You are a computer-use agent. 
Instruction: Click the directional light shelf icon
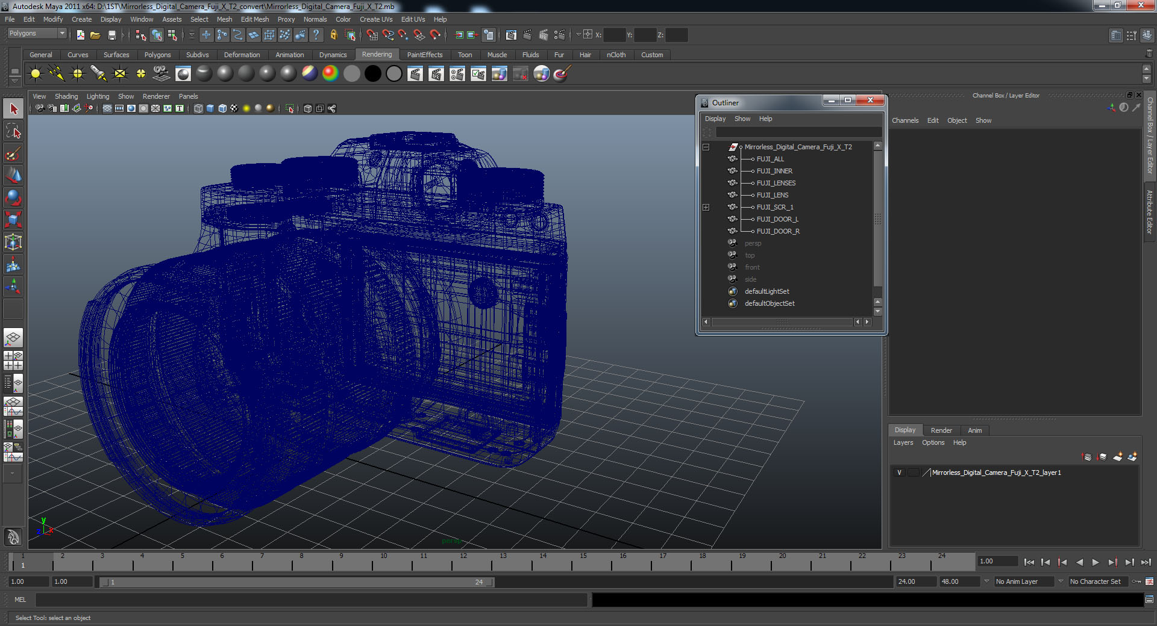(x=57, y=73)
